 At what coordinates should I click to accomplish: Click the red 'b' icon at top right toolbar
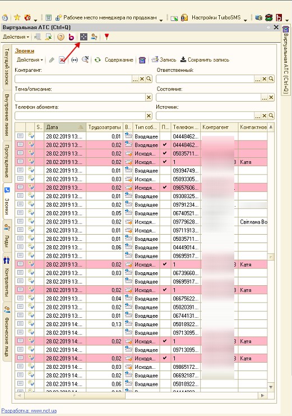(x=279, y=18)
